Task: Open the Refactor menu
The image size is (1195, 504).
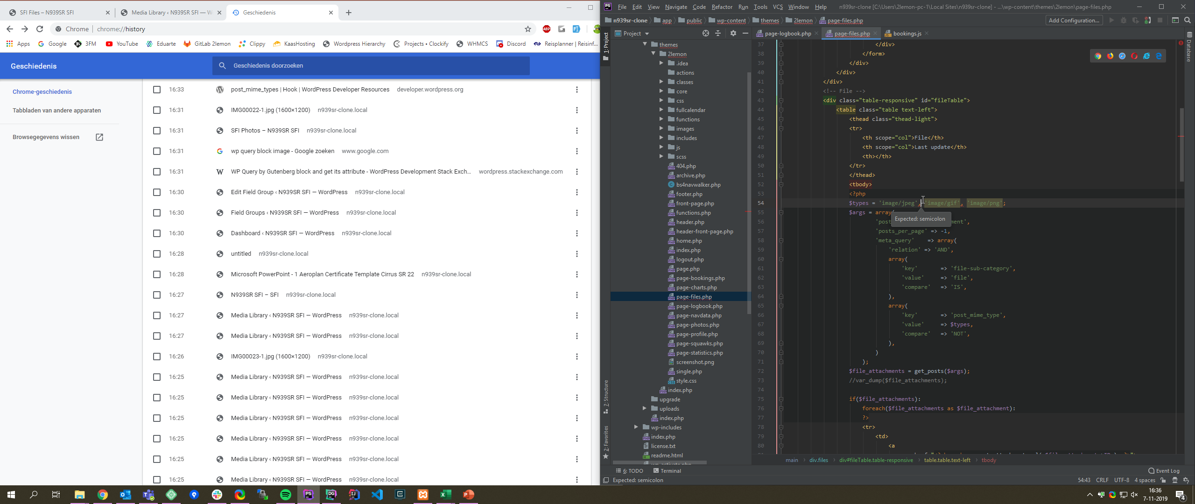Action: click(x=721, y=7)
